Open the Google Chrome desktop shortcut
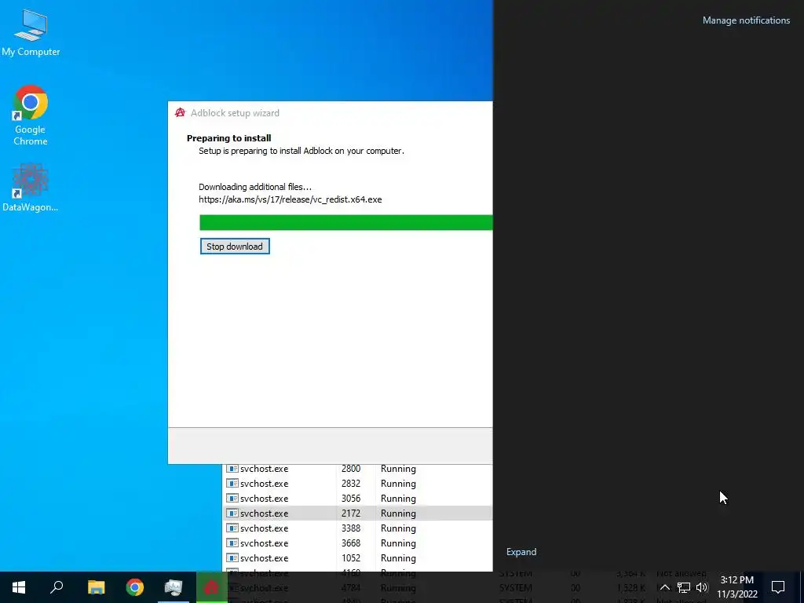Image resolution: width=804 pixels, height=603 pixels. [x=31, y=115]
